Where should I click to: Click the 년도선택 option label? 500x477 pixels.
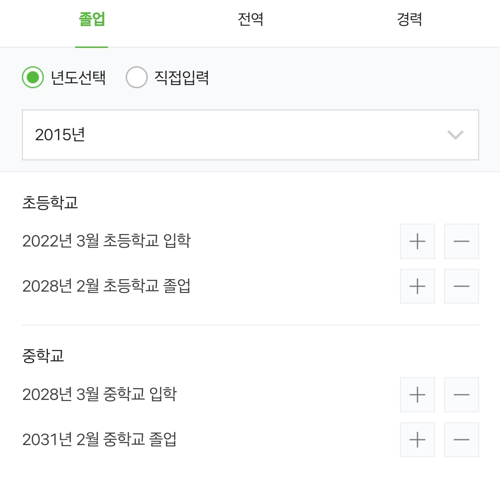[x=78, y=77]
